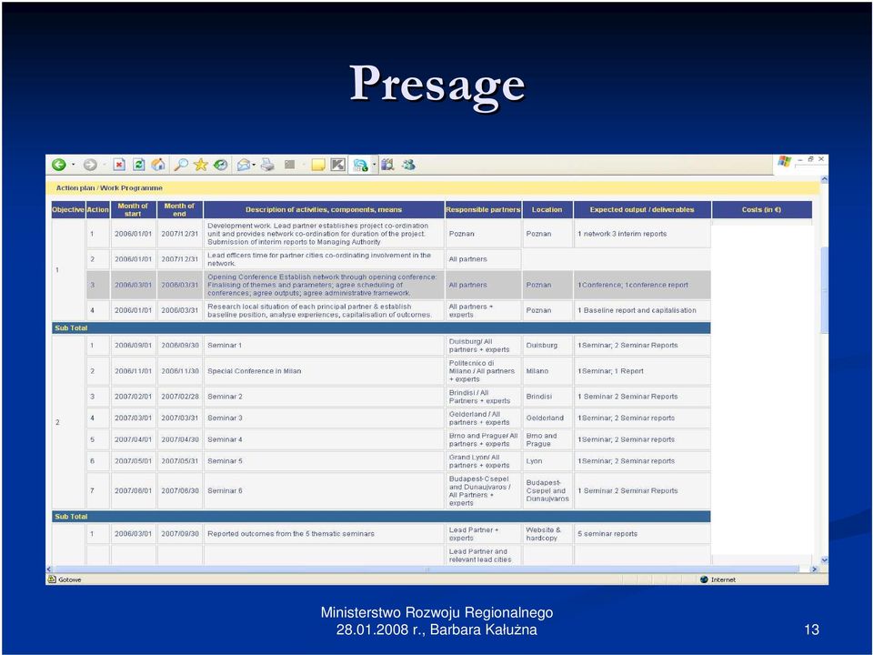Image resolution: width=873 pixels, height=655 pixels.
Task: Click the yellow Discuss note icon
Action: click(x=318, y=165)
